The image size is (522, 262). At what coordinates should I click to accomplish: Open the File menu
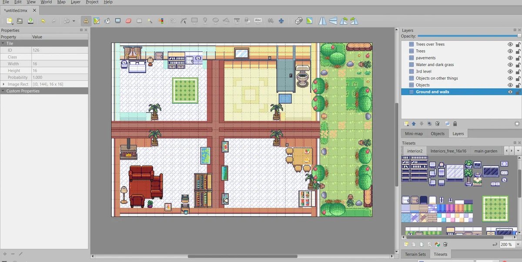[6, 2]
